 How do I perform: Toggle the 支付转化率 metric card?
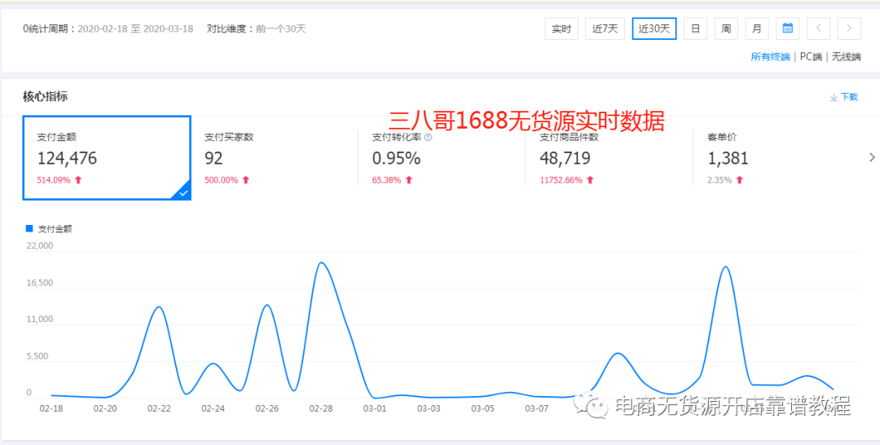point(442,157)
